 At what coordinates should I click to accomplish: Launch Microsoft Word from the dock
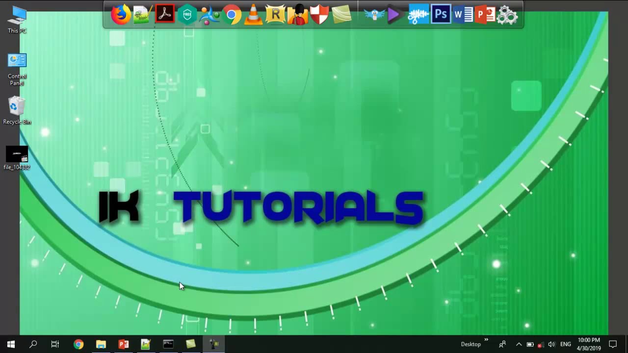(x=463, y=15)
